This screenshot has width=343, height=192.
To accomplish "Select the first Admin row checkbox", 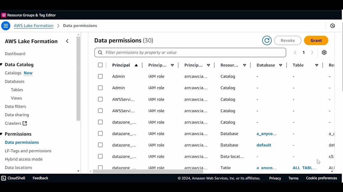I will pyautogui.click(x=100, y=76).
